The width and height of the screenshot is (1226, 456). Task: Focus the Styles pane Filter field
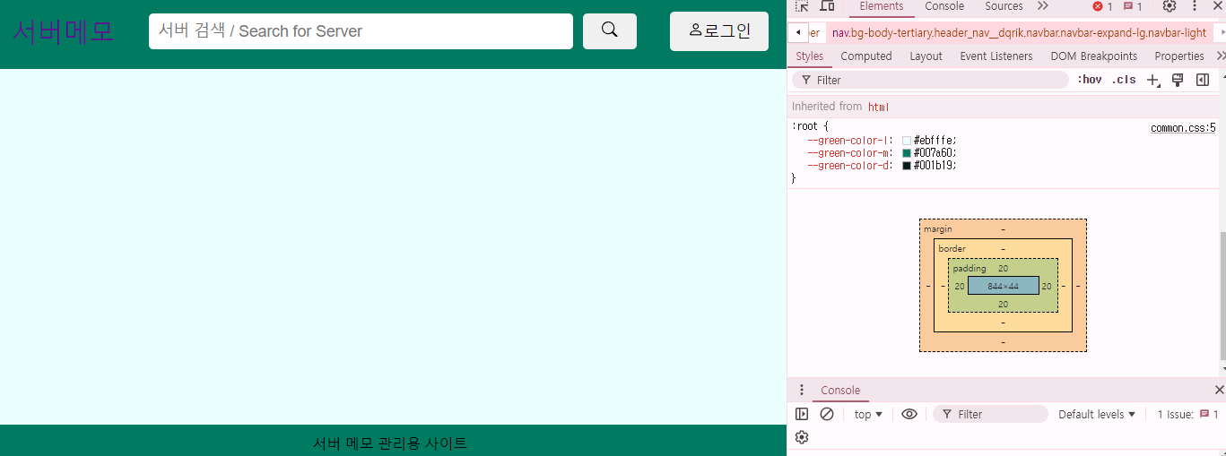coord(930,80)
